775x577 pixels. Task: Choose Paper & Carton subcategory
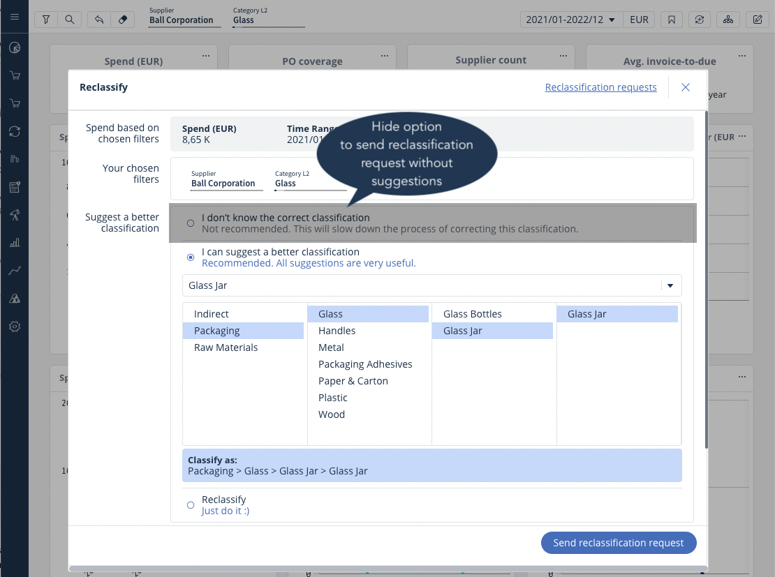click(353, 381)
